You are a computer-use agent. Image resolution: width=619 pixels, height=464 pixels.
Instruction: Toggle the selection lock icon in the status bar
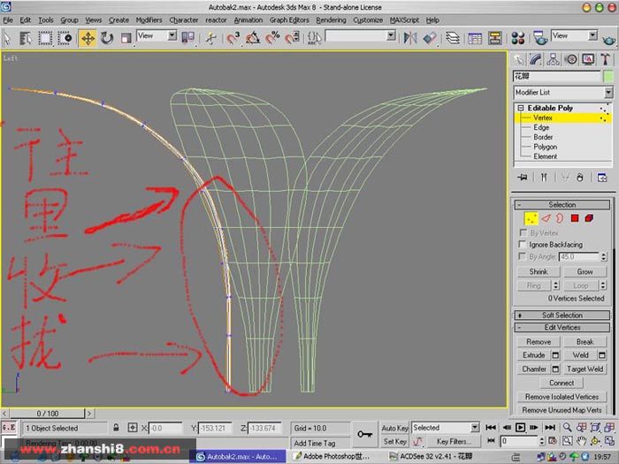tap(117, 428)
